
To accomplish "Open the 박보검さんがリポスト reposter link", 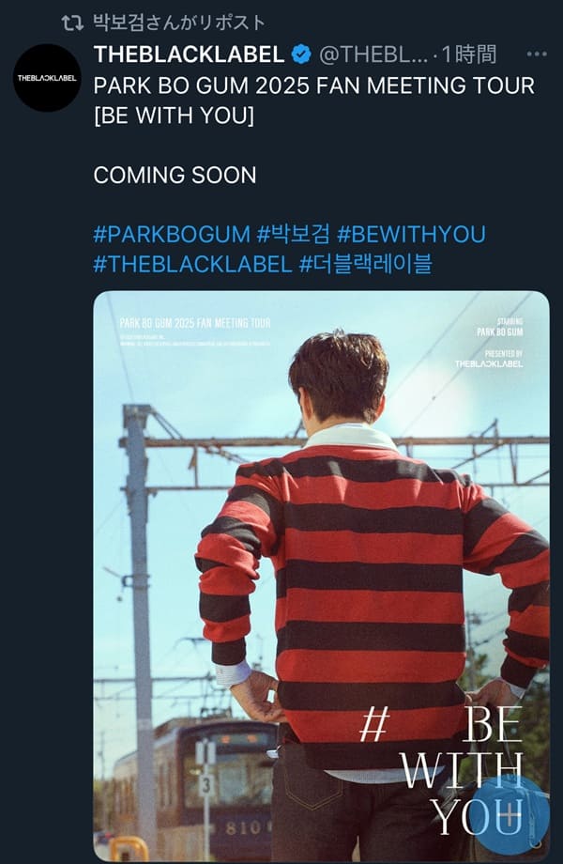I will 179,23.
